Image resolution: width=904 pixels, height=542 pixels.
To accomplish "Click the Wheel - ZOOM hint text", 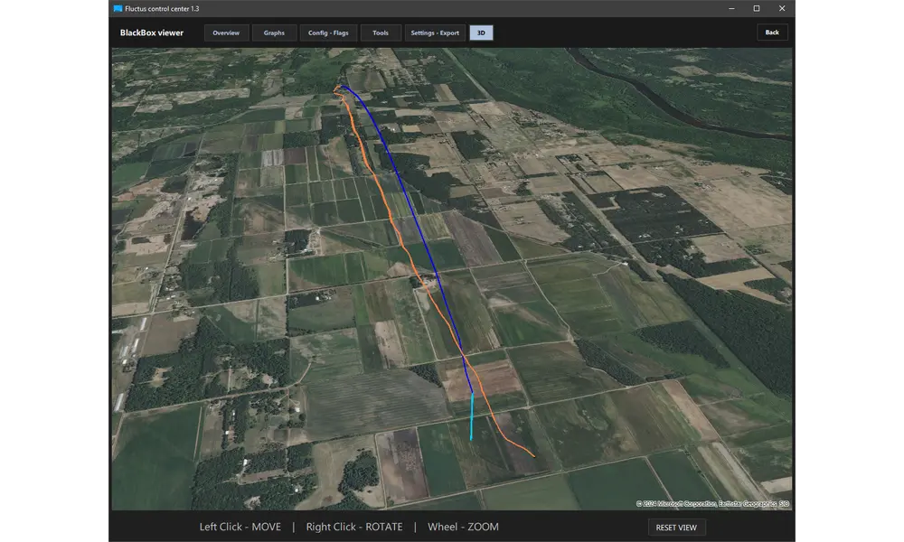I will pyautogui.click(x=462, y=527).
